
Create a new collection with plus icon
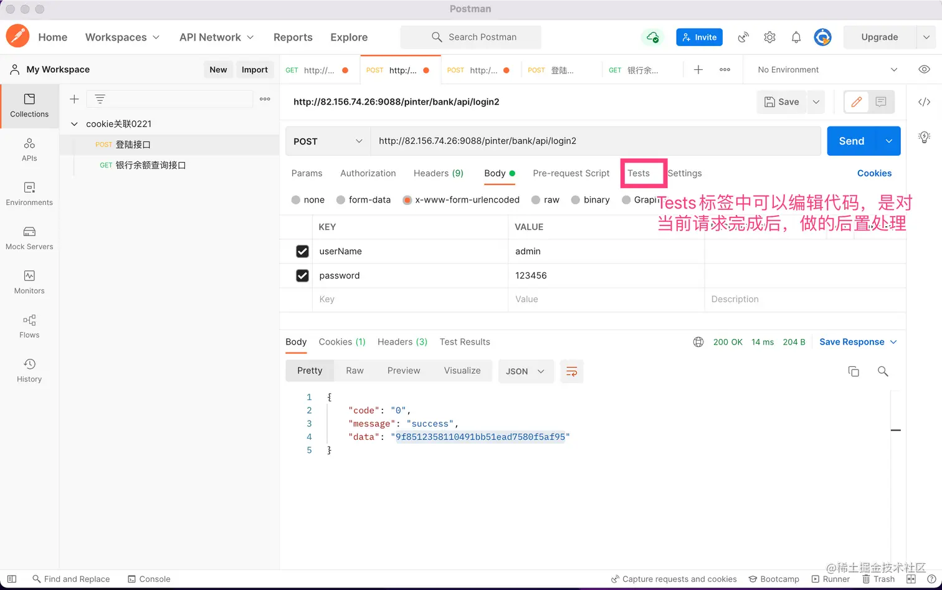click(74, 99)
